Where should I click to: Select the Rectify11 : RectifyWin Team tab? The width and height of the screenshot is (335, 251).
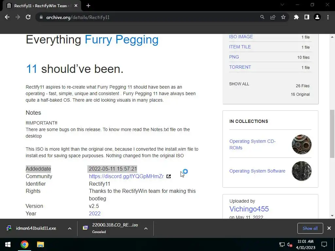[x=42, y=6]
